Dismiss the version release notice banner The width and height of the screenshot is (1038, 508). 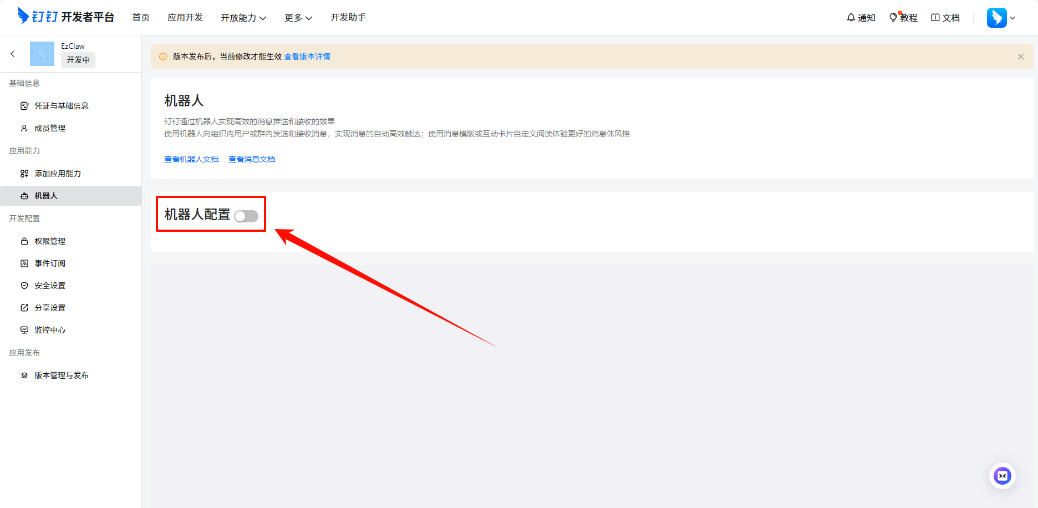(1020, 57)
